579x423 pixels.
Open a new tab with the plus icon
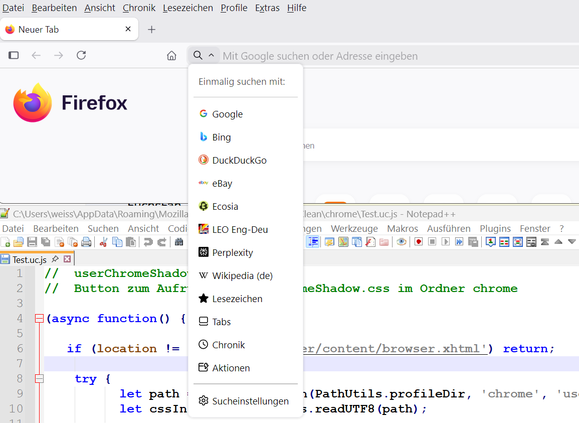coord(151,30)
